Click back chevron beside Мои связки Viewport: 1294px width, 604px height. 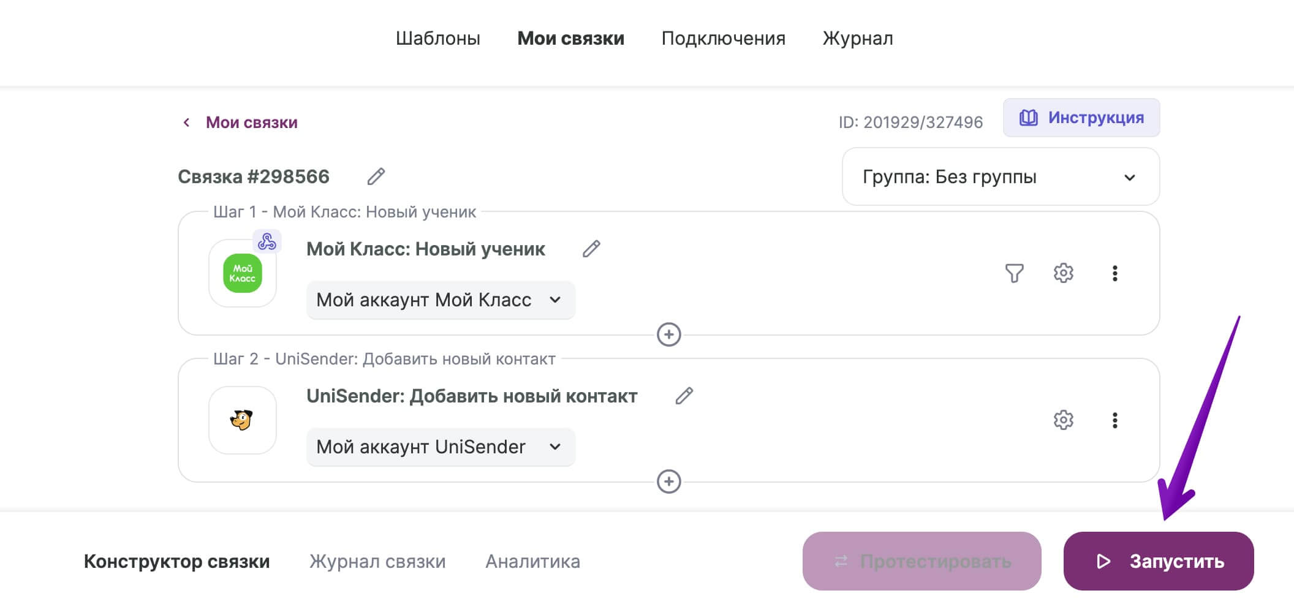tap(186, 123)
